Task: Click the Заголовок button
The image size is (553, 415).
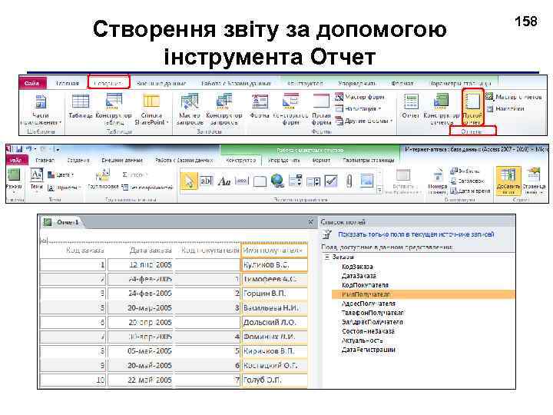Action: pos(468,181)
